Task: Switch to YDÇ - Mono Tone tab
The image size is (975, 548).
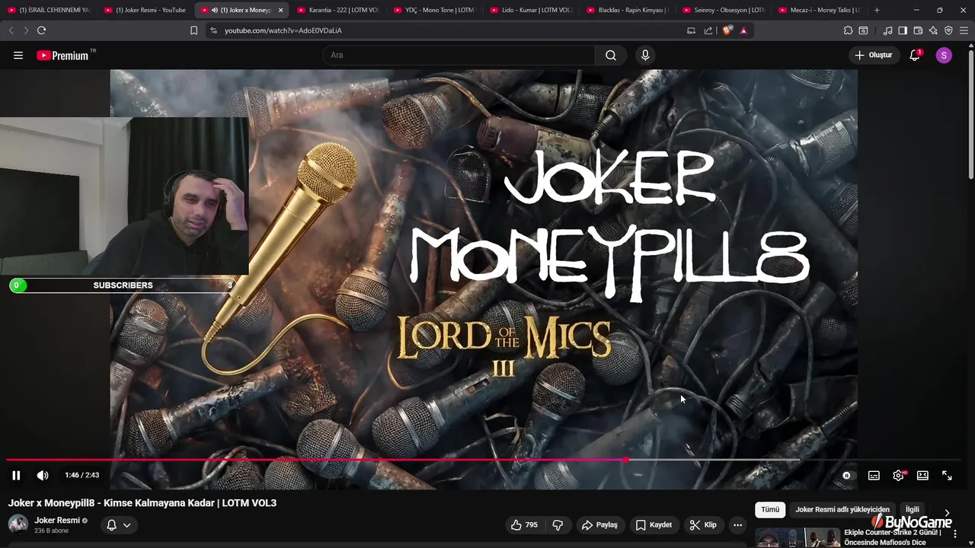Action: [x=434, y=10]
